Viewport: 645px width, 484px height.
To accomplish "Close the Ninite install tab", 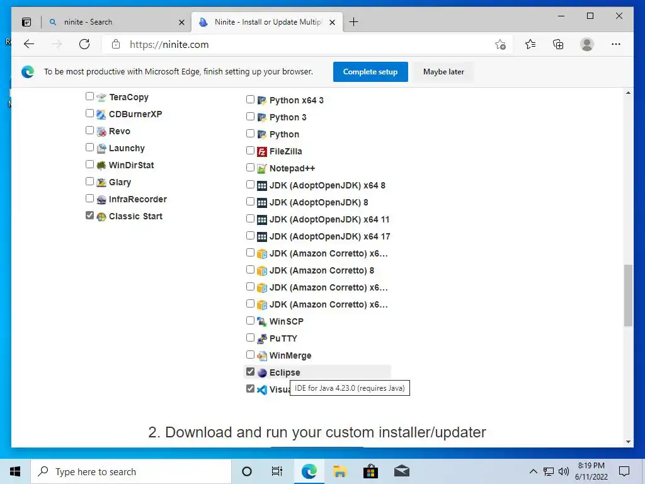I will tap(333, 22).
